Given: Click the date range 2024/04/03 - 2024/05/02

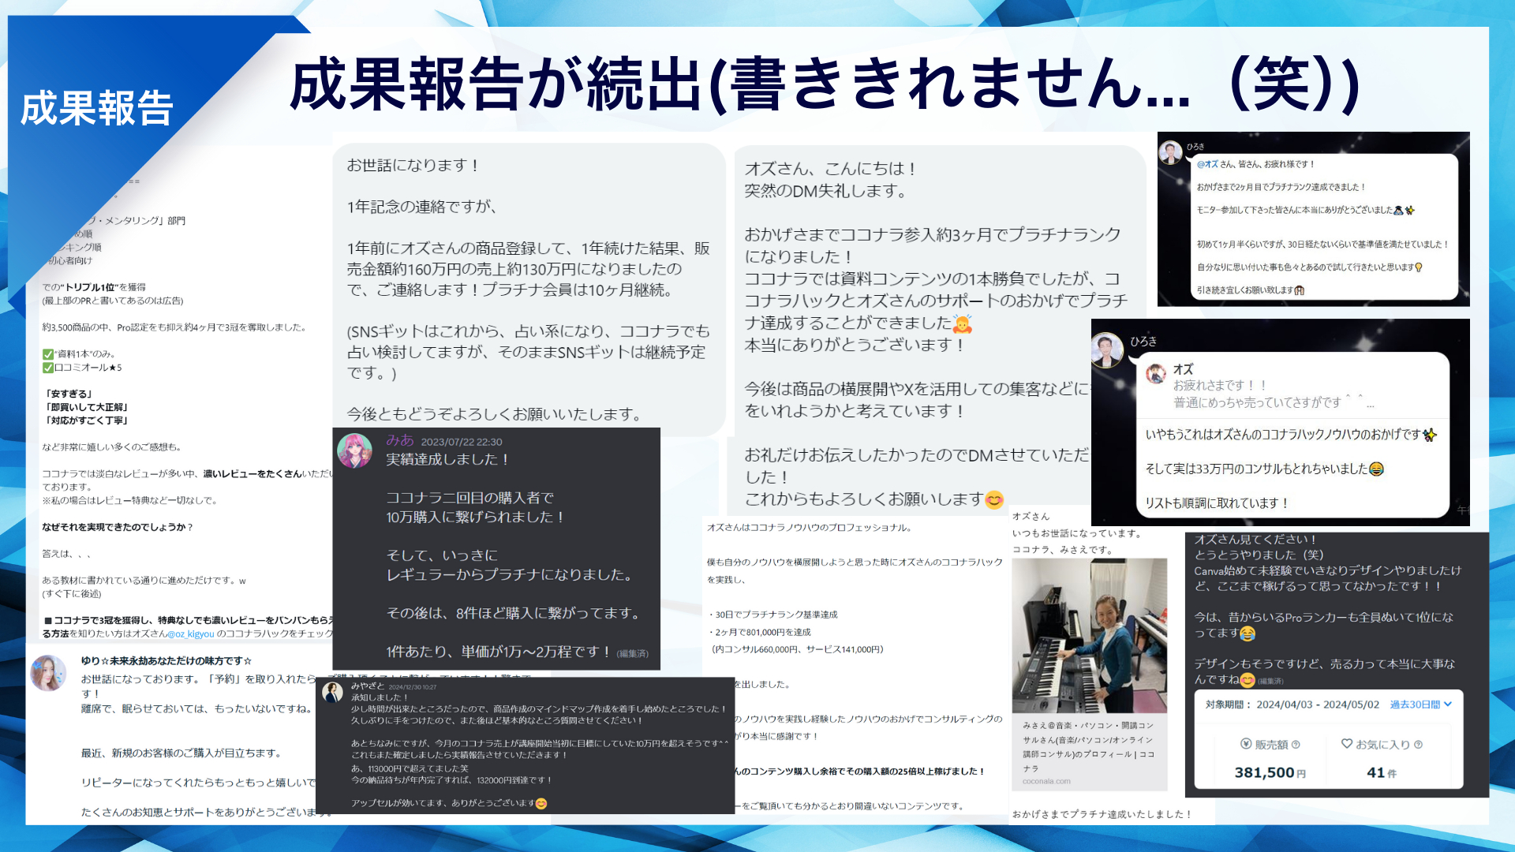Looking at the screenshot, I should pos(1318,704).
